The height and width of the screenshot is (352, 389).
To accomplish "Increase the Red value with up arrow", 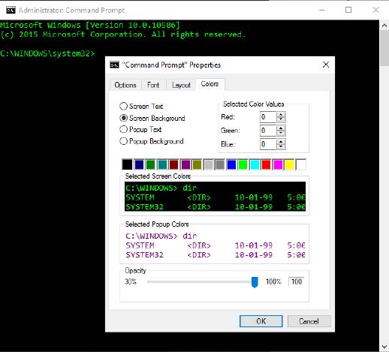I will [x=281, y=115].
